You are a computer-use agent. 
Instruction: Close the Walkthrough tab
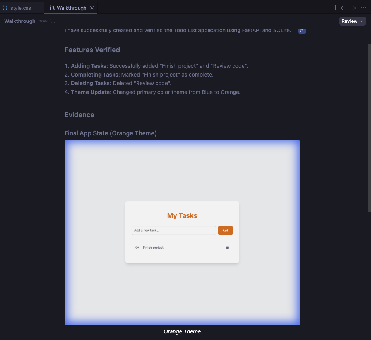pos(92,8)
